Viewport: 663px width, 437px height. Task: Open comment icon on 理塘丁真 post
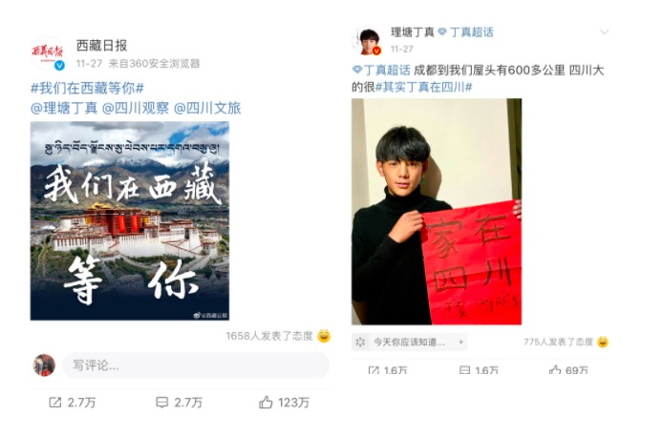tap(464, 370)
